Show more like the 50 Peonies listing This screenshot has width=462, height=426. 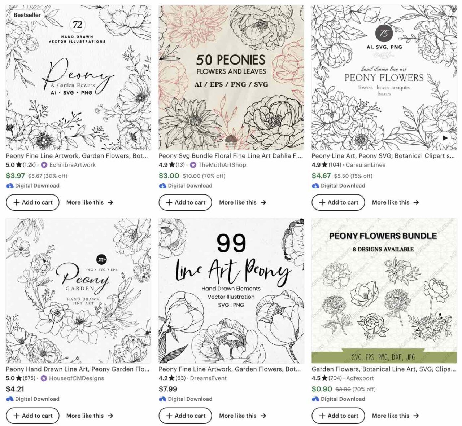(x=243, y=202)
